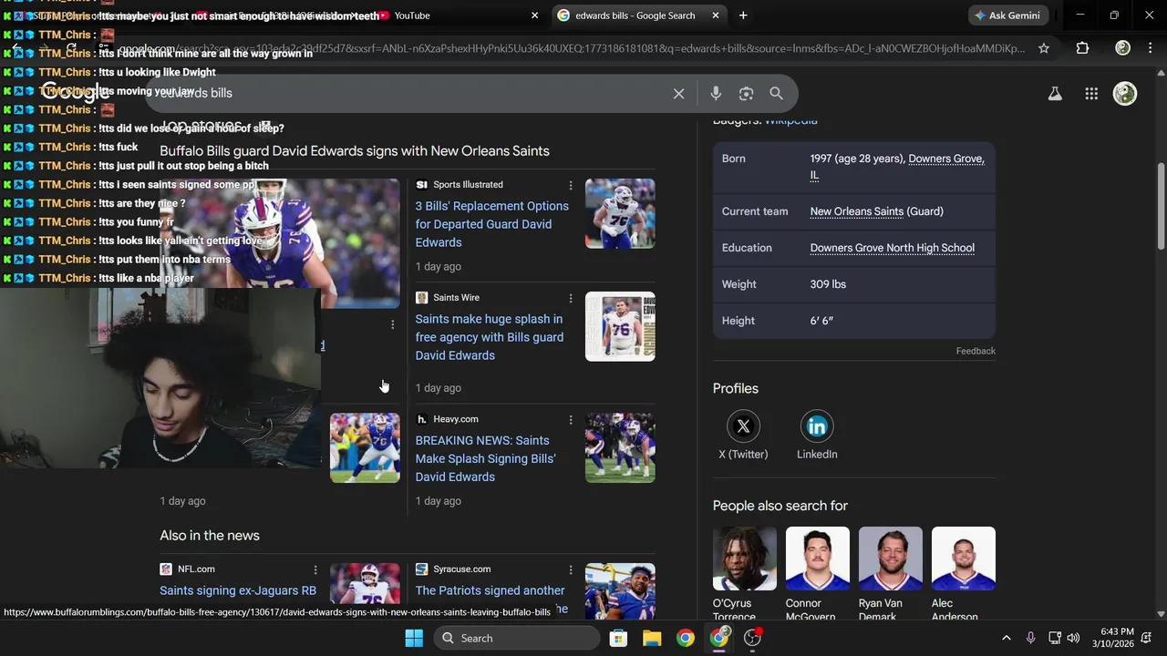Open 'Saints signing ex-Jaguars RB' article
The width and height of the screenshot is (1167, 656).
238,590
